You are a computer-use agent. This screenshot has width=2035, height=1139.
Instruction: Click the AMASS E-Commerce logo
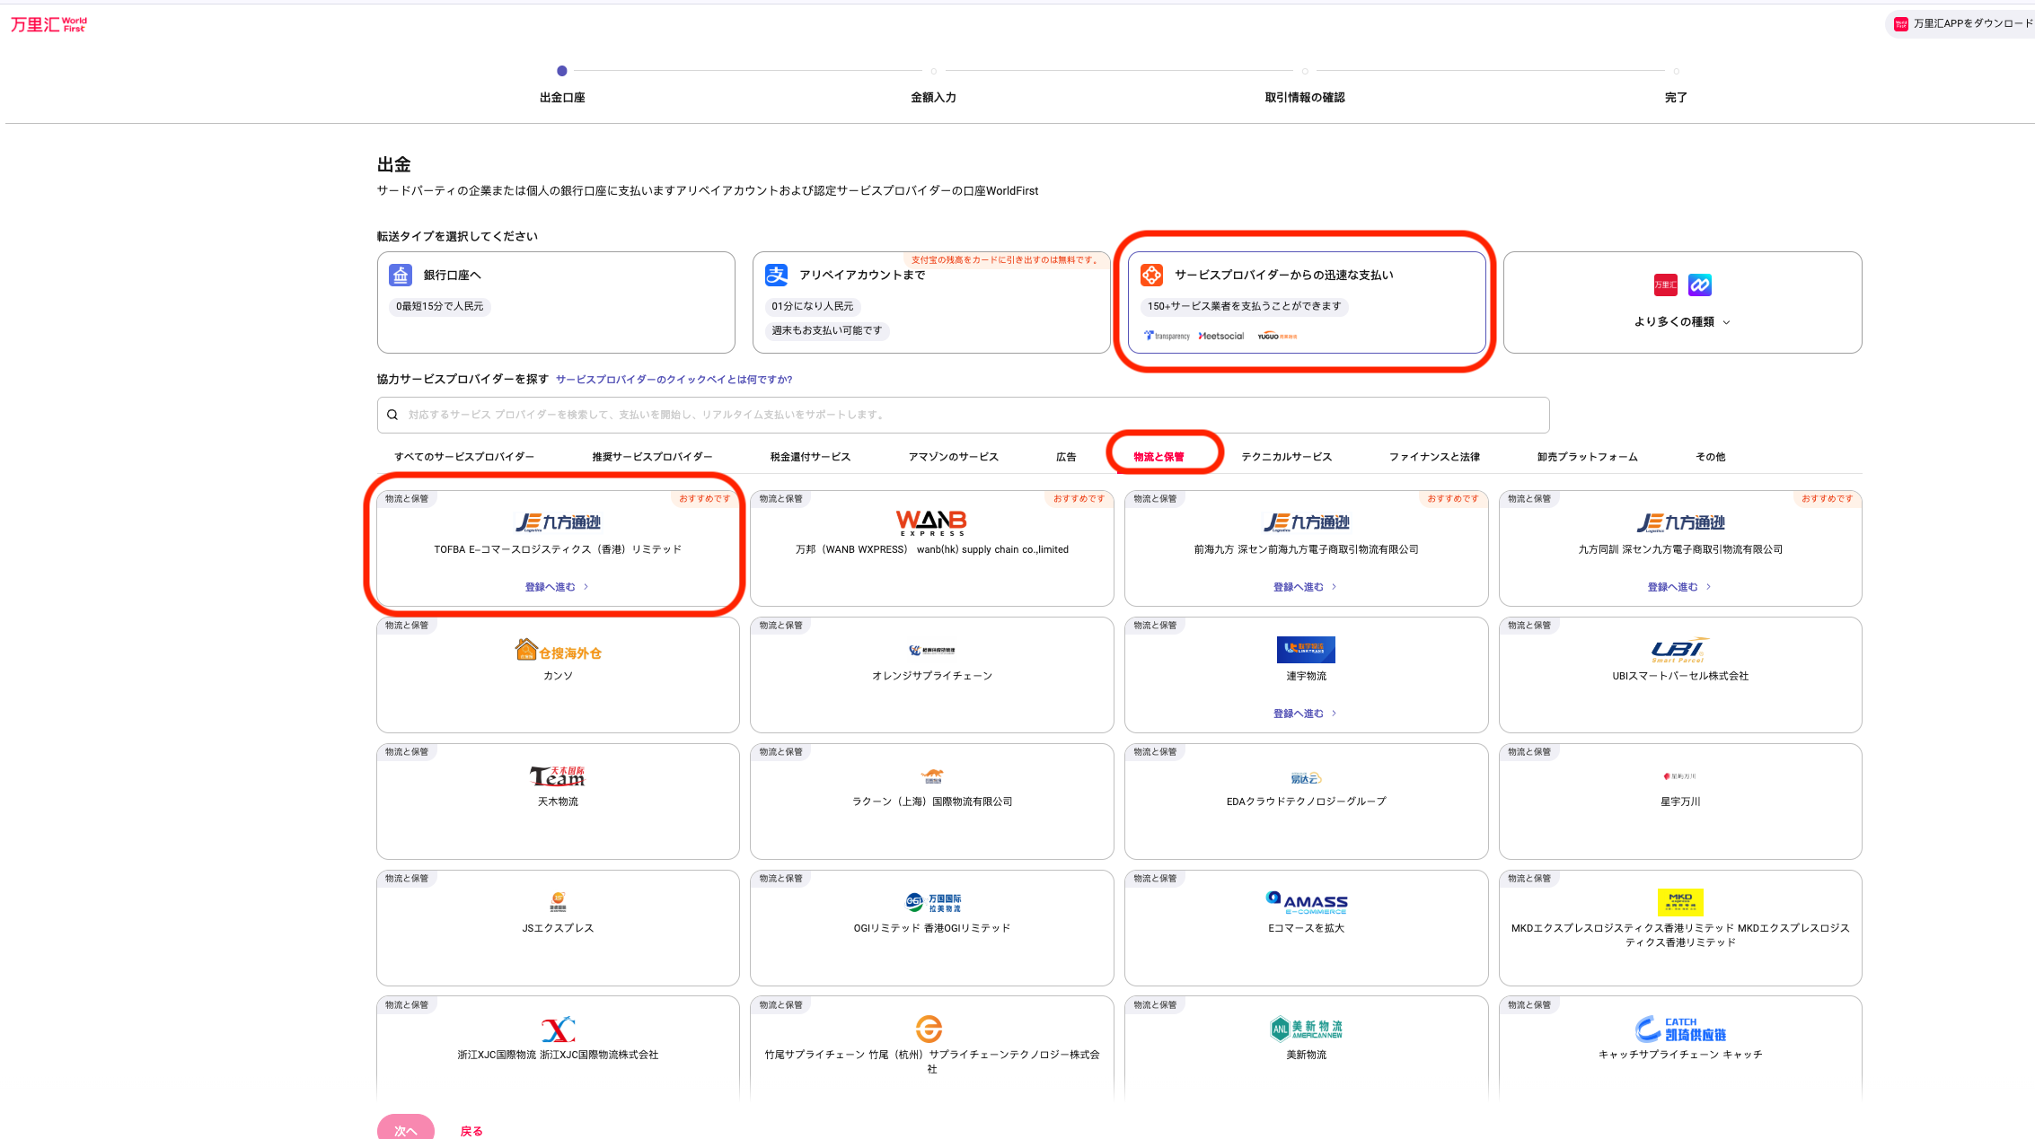coord(1306,902)
